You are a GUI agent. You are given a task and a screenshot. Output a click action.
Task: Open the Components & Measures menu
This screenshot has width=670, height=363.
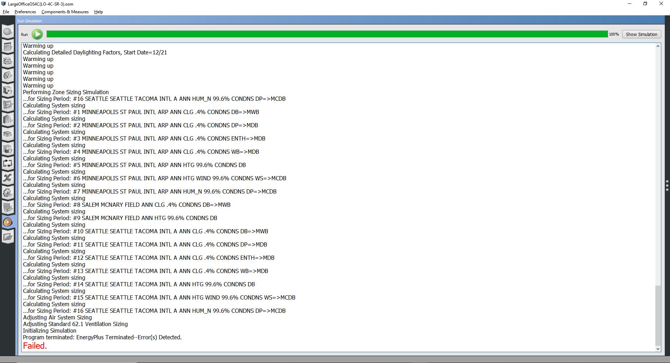(65, 12)
